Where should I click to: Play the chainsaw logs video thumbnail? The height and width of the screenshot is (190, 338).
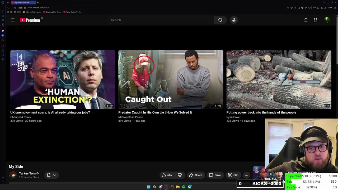click(279, 79)
